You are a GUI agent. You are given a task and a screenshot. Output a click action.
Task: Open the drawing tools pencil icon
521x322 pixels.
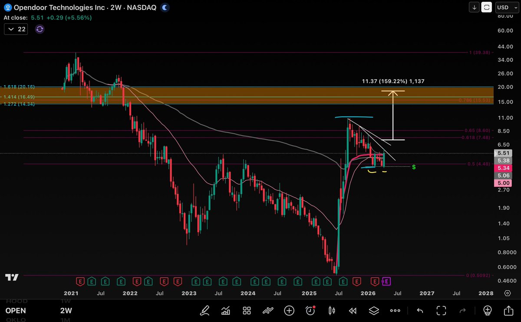(x=204, y=310)
